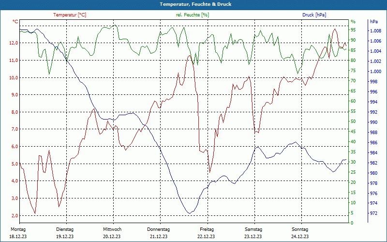Click the chart title "Temperatur, Feuchte & Druck"

[x=195, y=4]
